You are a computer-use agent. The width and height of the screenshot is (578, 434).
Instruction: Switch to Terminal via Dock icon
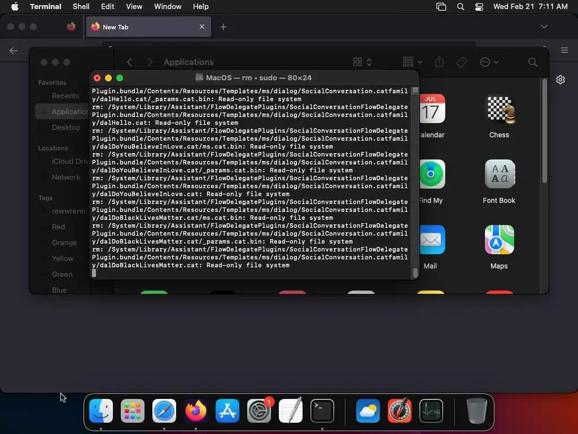[322, 411]
